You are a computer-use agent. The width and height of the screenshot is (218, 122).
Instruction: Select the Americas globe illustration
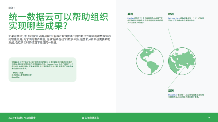point(150,61)
